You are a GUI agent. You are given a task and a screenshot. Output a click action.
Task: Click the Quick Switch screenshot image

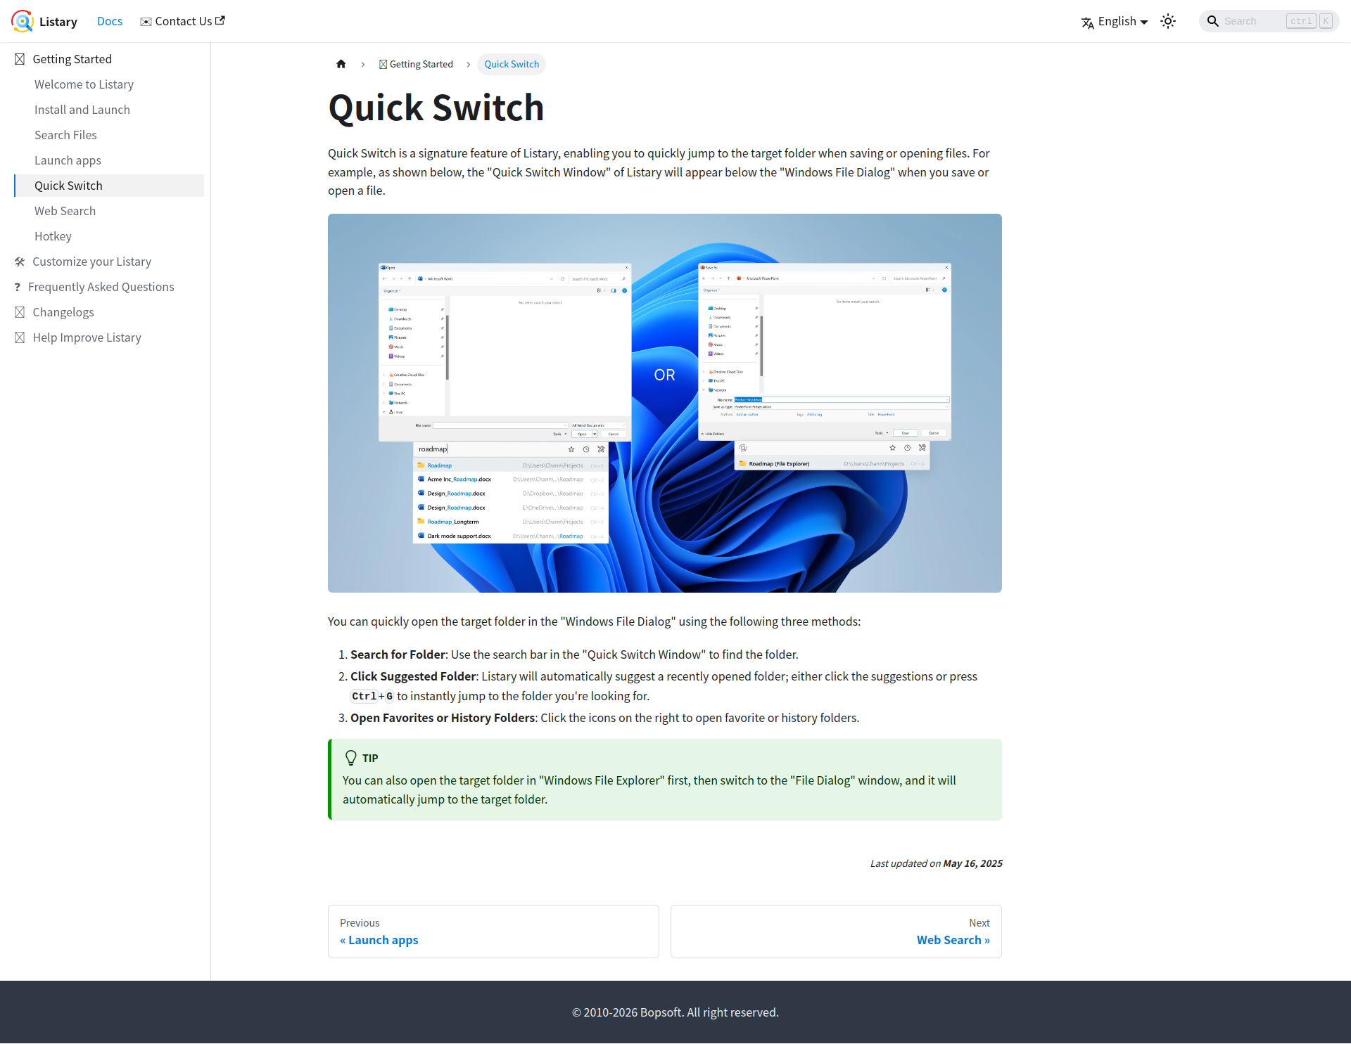(x=664, y=403)
